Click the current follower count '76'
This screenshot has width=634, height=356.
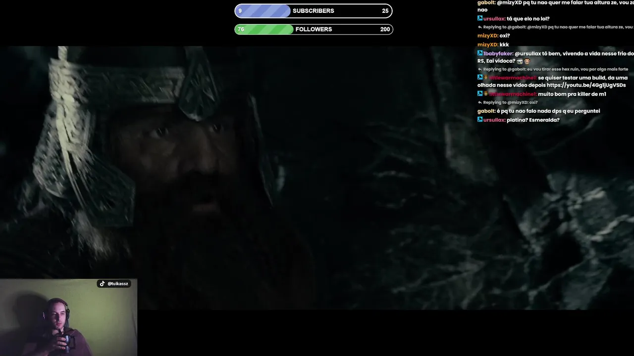[241, 29]
